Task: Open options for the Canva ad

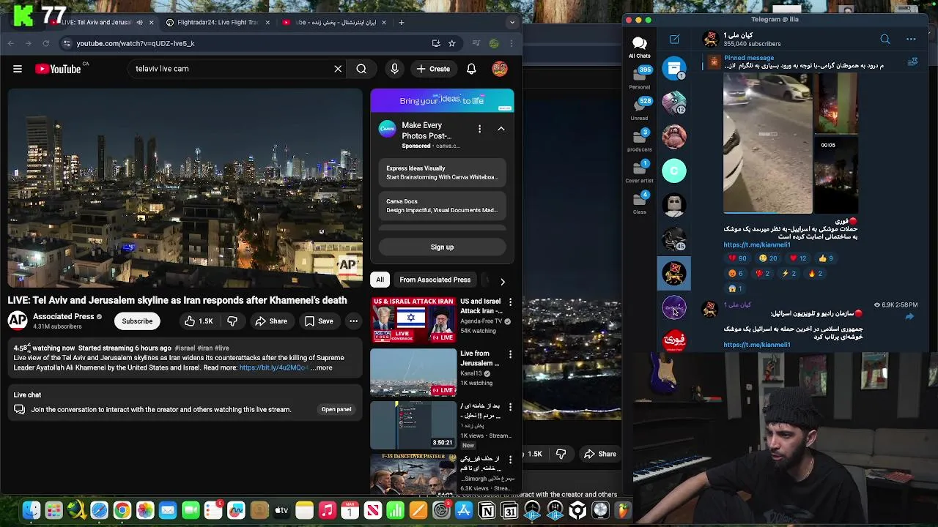Action: tap(479, 129)
